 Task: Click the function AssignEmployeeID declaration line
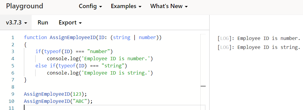tap(93, 38)
